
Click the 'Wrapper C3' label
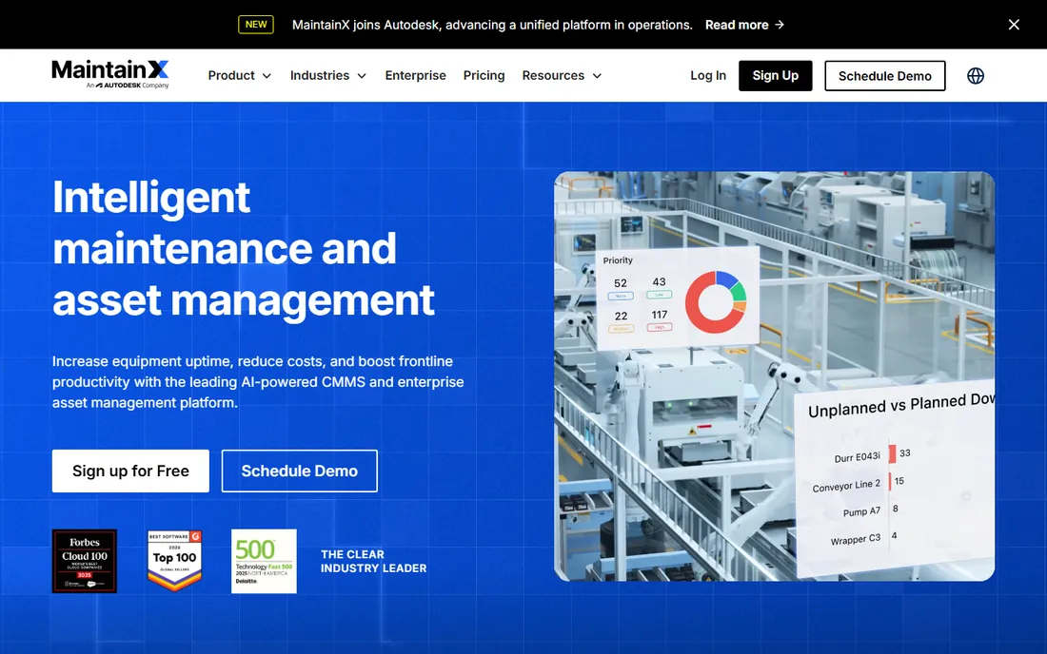point(856,539)
